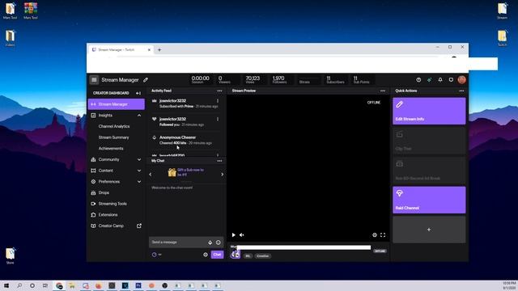Mute the stream preview volume icon
This screenshot has height=291, width=518.
[242, 235]
